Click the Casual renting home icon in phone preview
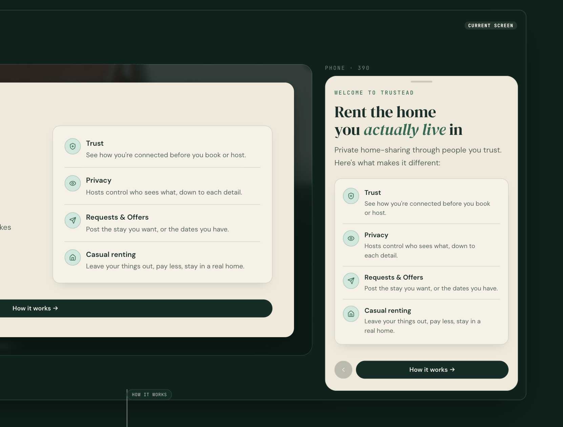Image resolution: width=563 pixels, height=427 pixels. pos(351,314)
